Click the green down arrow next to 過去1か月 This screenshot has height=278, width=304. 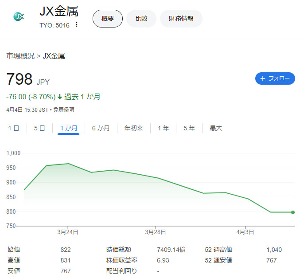point(60,97)
